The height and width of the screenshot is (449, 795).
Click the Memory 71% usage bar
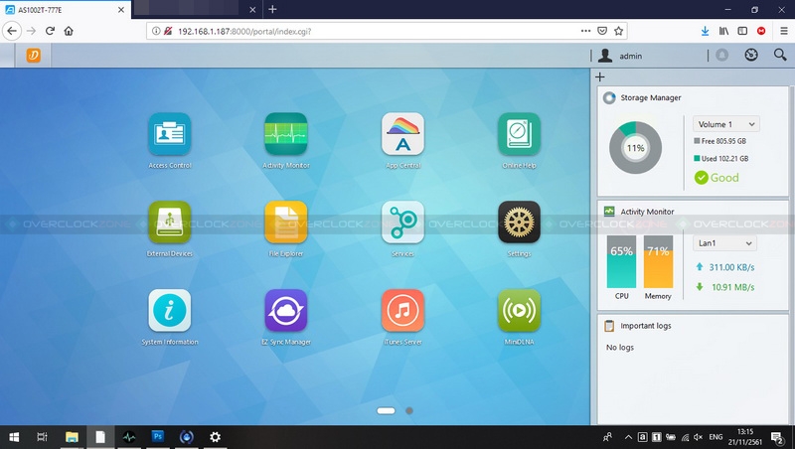pyautogui.click(x=658, y=261)
